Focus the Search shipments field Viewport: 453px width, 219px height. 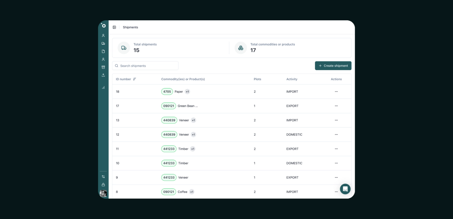pyautogui.click(x=145, y=66)
